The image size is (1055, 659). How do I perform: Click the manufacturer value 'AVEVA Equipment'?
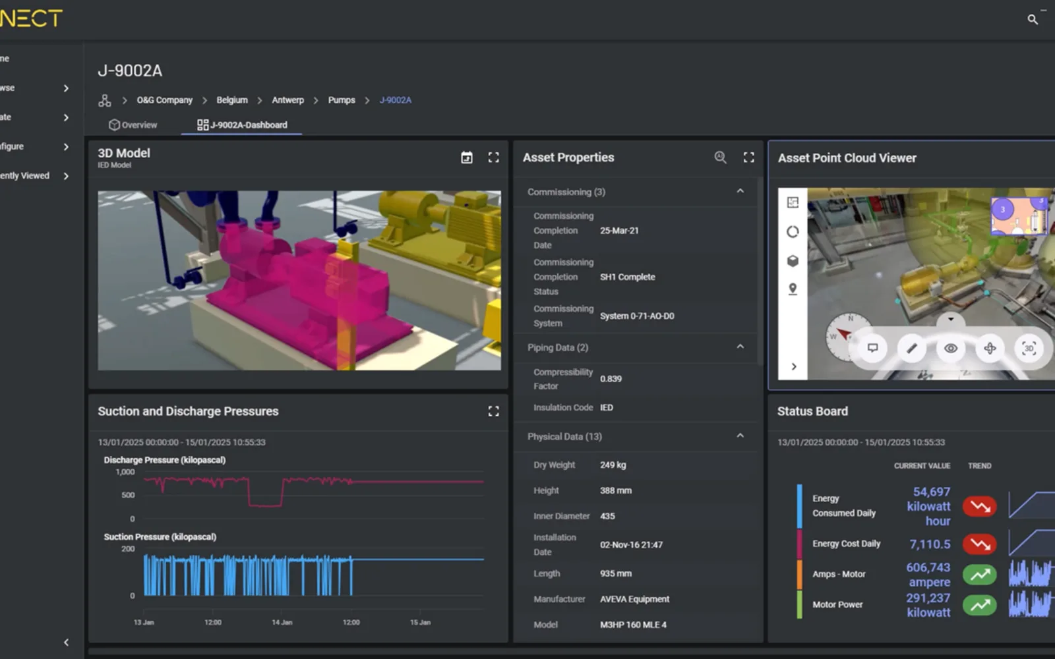pos(634,599)
